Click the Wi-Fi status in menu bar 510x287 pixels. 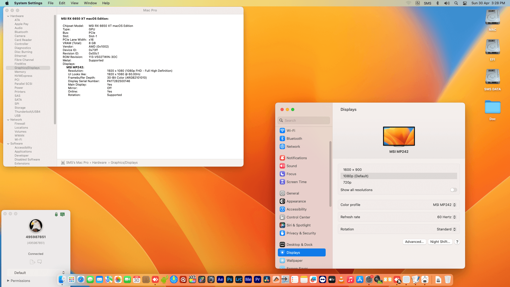pos(409,3)
